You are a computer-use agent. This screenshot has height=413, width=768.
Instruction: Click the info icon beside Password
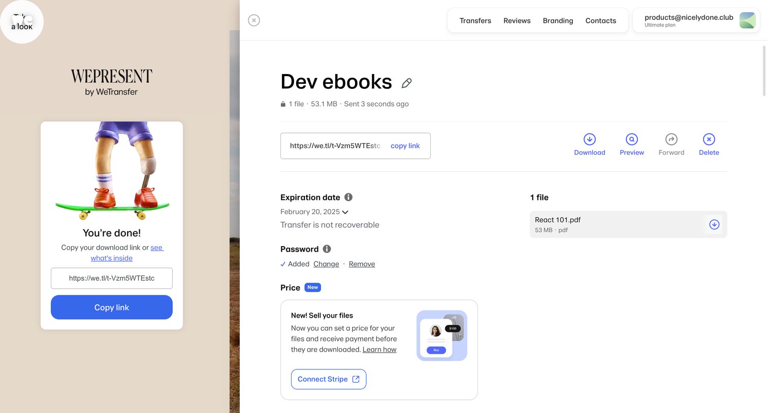point(327,249)
